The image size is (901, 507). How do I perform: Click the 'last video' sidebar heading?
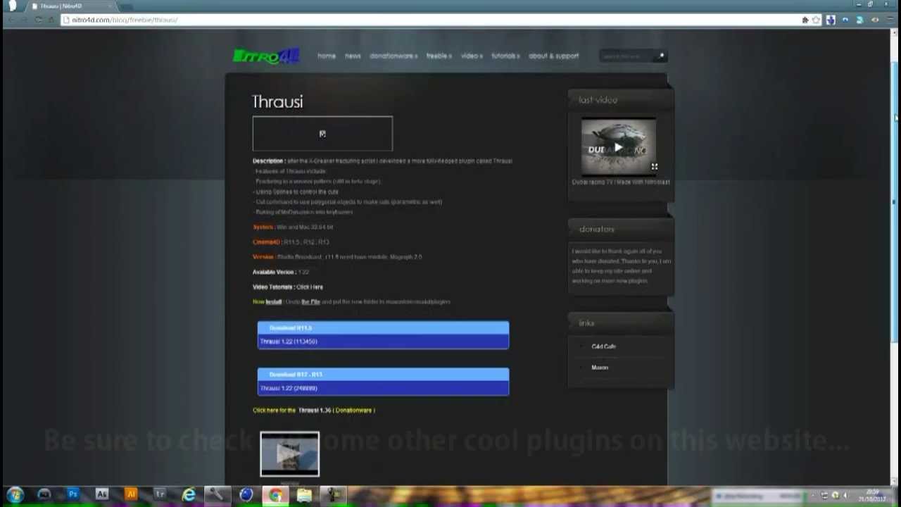pyautogui.click(x=598, y=100)
